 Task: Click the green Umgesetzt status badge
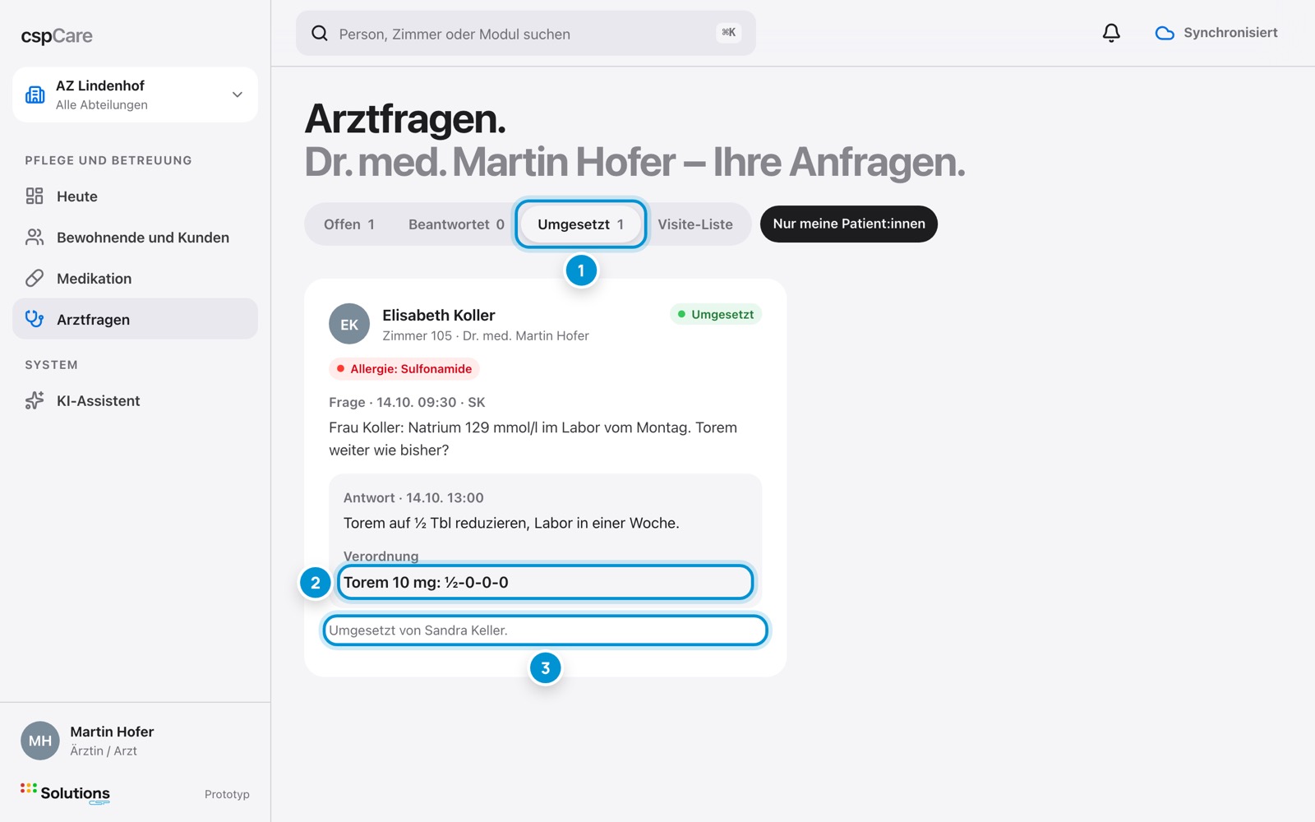[x=716, y=314]
